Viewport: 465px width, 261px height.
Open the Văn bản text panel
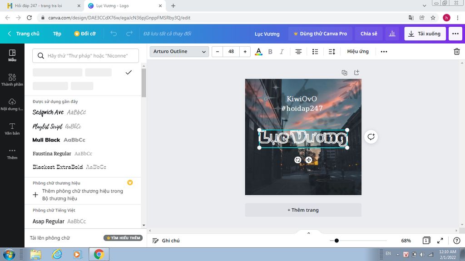pos(12,129)
